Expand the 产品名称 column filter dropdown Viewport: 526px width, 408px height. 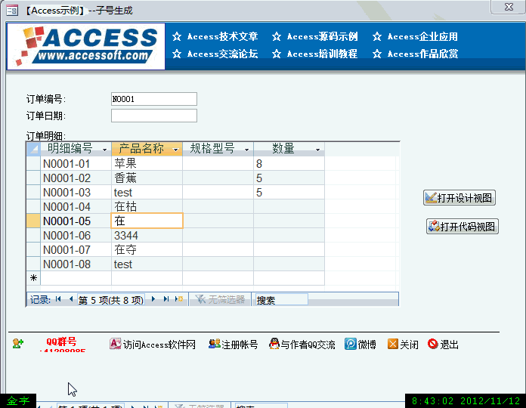point(176,150)
